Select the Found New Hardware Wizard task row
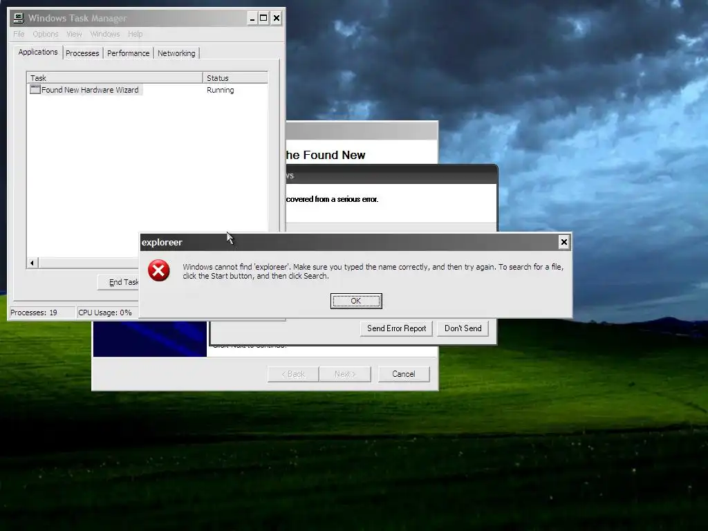This screenshot has height=531, width=708. (147, 90)
